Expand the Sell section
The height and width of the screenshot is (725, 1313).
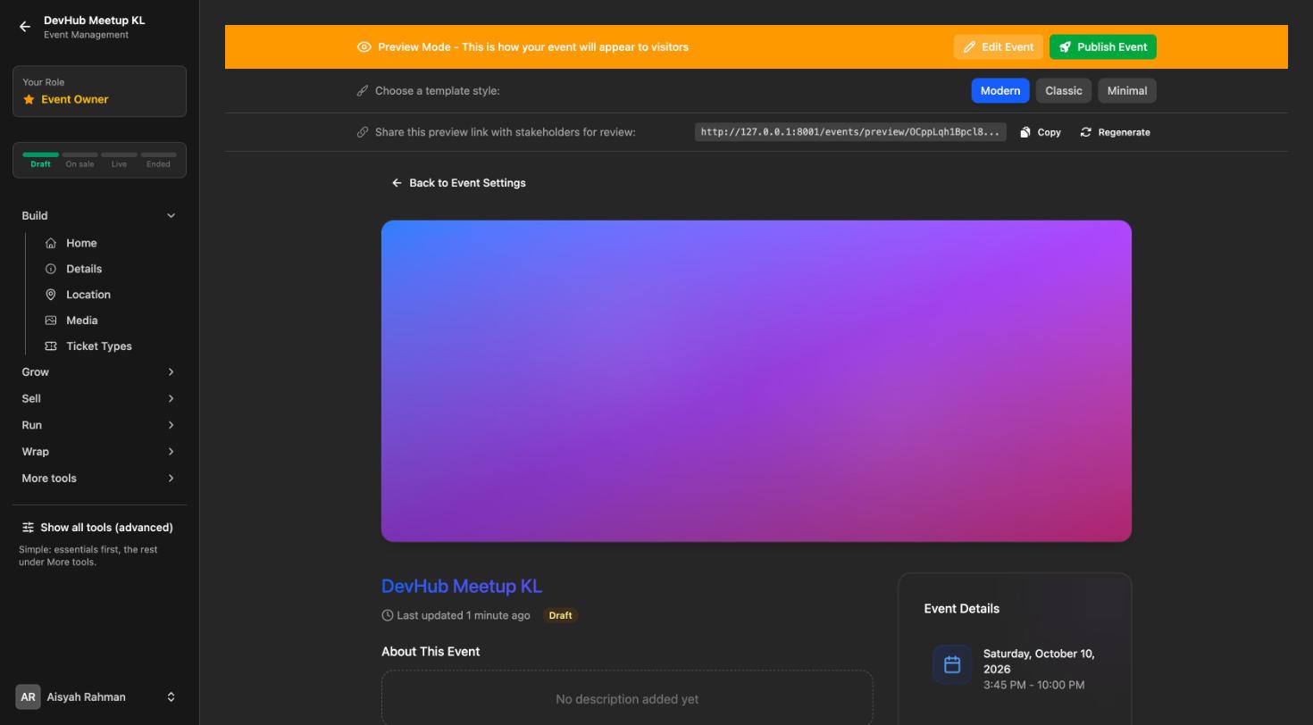[99, 398]
